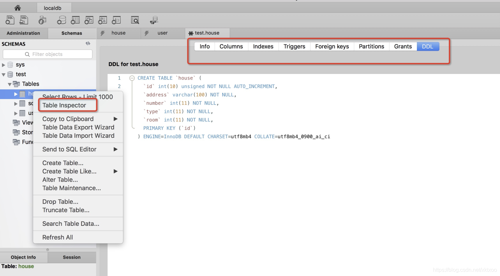Screen dimensions: 500x276
Task: Select the Functions folder icon
Action: (16, 142)
